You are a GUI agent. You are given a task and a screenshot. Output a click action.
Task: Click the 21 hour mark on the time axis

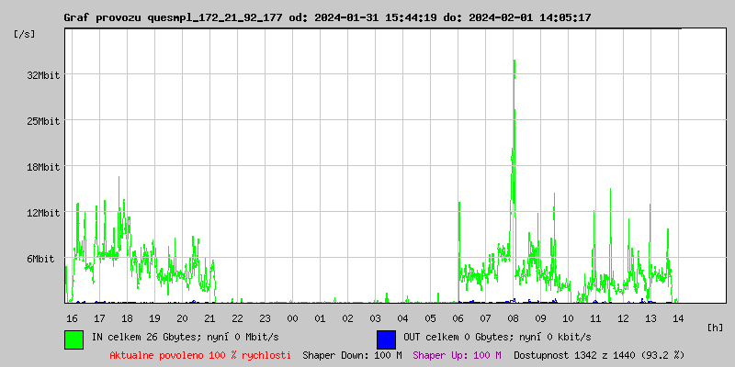[x=209, y=318]
